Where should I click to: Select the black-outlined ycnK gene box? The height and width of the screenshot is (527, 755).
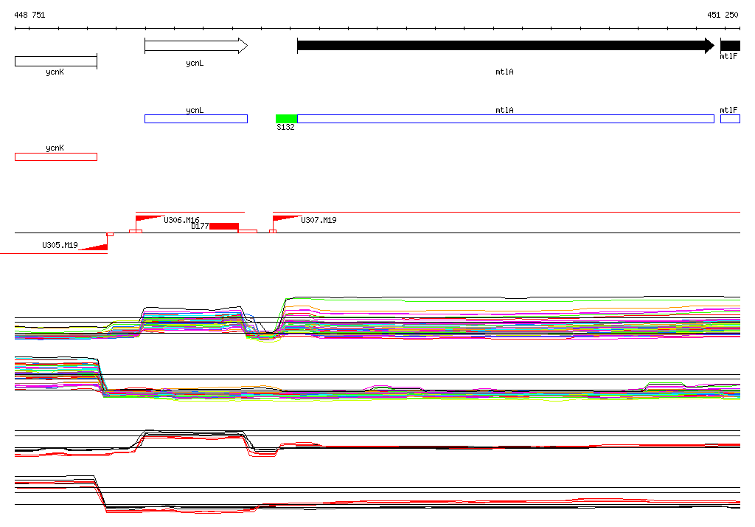tap(56, 61)
